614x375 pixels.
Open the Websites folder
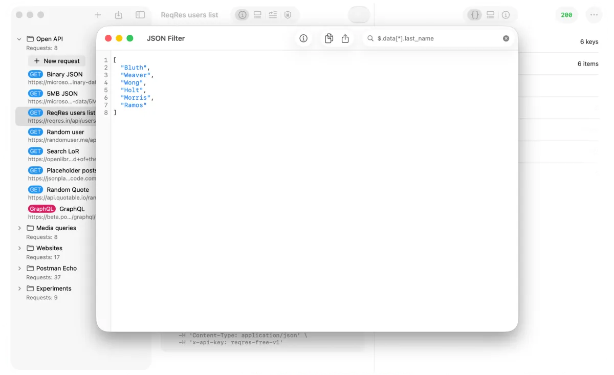19,248
